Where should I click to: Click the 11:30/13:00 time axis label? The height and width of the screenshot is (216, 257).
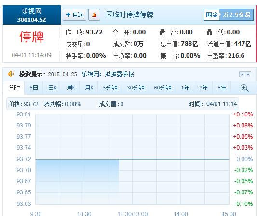(133, 214)
